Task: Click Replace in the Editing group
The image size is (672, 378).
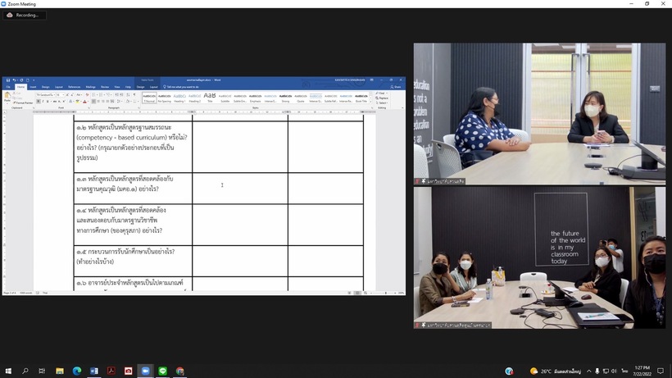Action: tap(382, 98)
